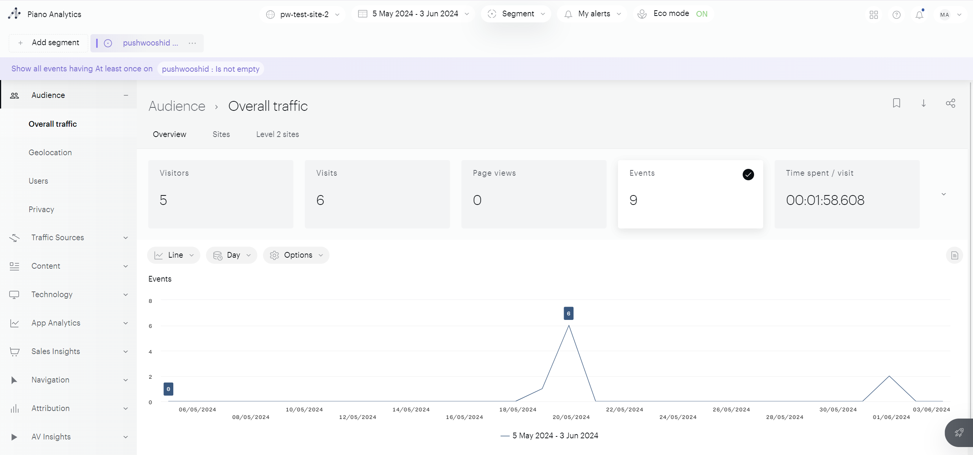The width and height of the screenshot is (973, 455).
Task: Download the Overall traffic data
Action: point(923,103)
